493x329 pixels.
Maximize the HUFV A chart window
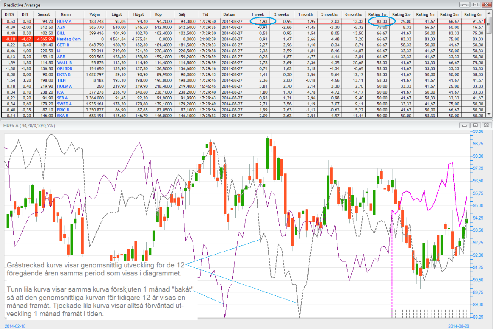(475, 125)
